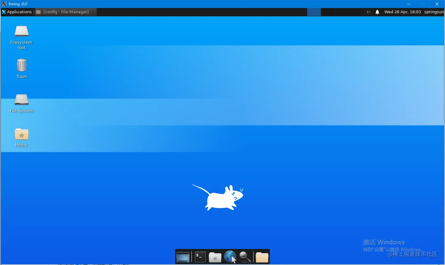Close the Xming window
The height and width of the screenshot is (265, 445).
click(x=437, y=4)
